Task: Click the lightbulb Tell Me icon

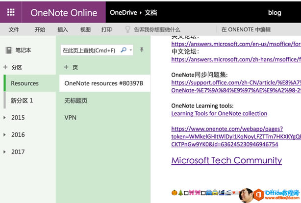Action: [x=127, y=29]
